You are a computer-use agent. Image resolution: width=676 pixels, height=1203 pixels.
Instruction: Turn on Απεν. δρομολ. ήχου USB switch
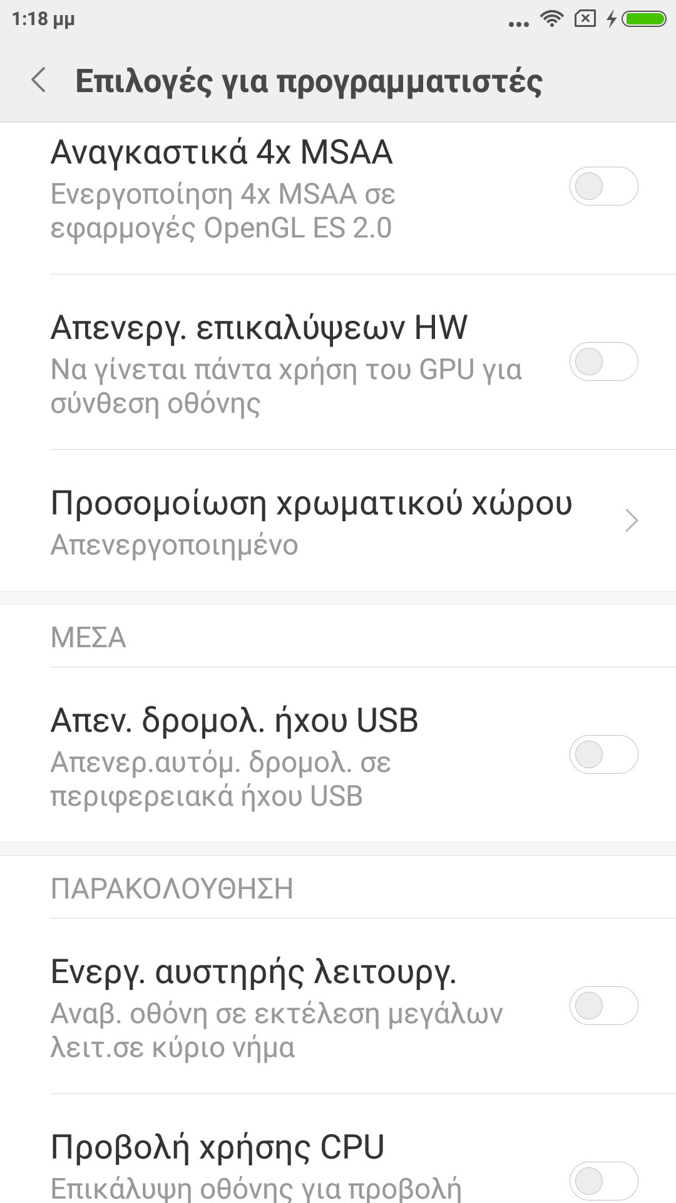point(603,754)
